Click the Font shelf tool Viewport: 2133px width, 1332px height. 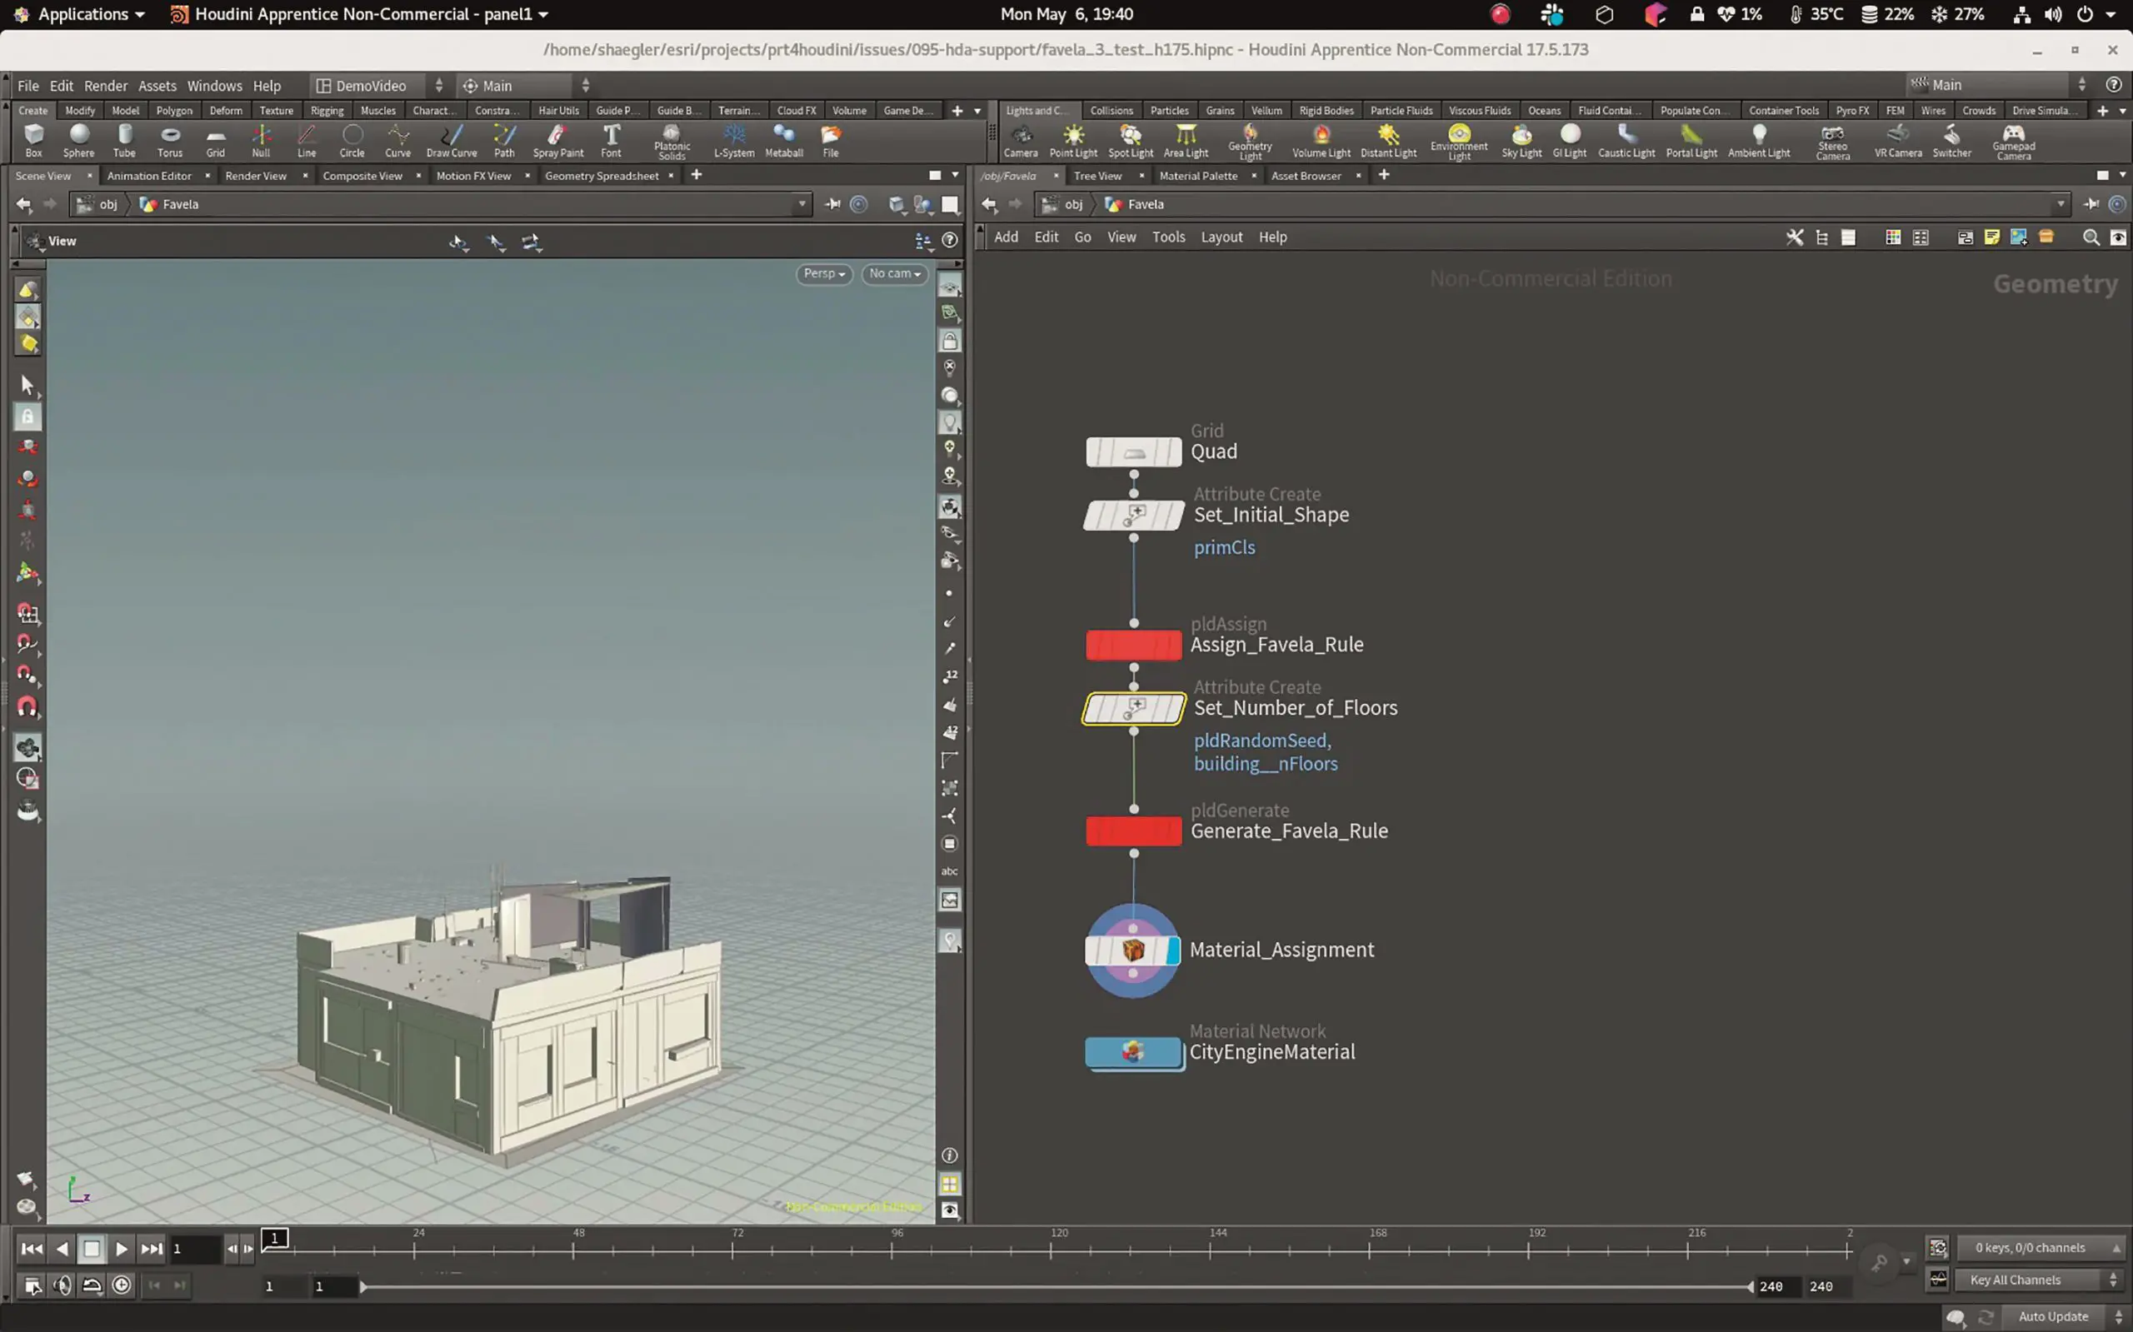pos(611,139)
